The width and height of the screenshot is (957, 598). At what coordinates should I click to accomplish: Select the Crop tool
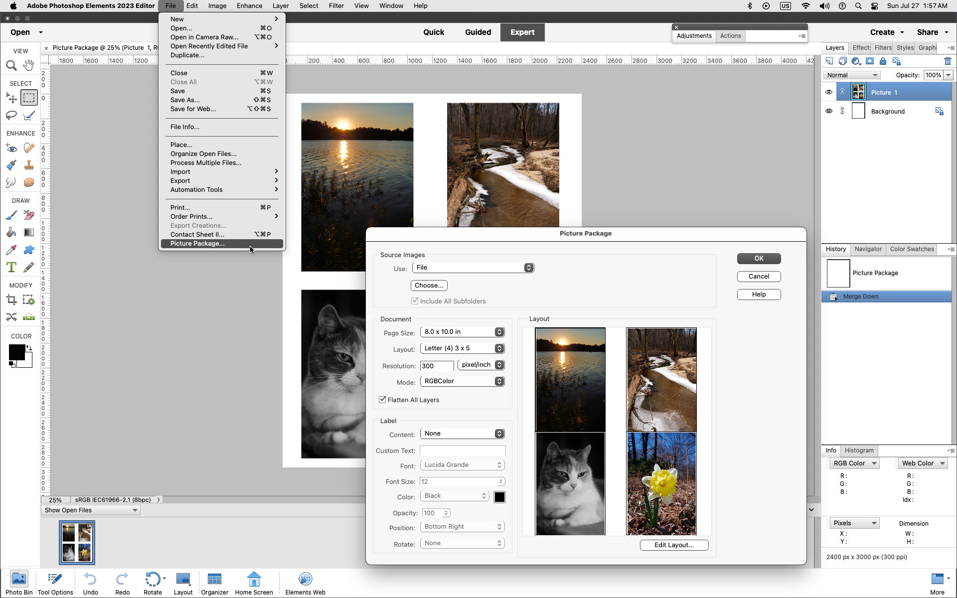11,299
